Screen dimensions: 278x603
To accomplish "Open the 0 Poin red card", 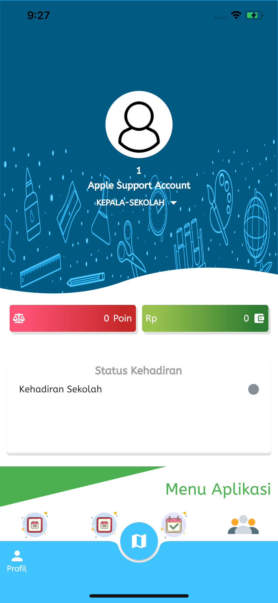I will 73,318.
